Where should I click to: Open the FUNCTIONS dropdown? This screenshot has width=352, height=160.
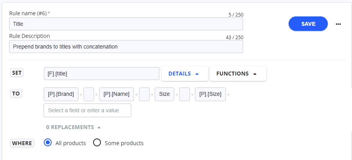point(238,74)
